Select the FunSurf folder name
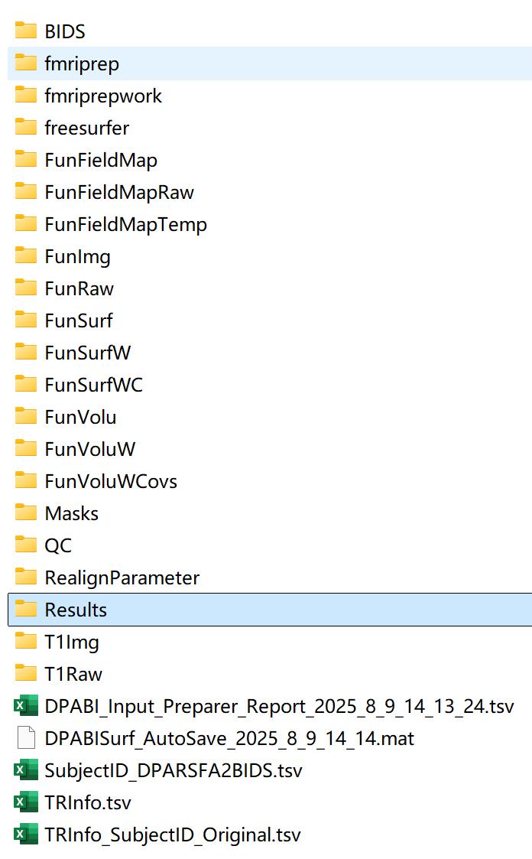This screenshot has height=859, width=532. [79, 320]
